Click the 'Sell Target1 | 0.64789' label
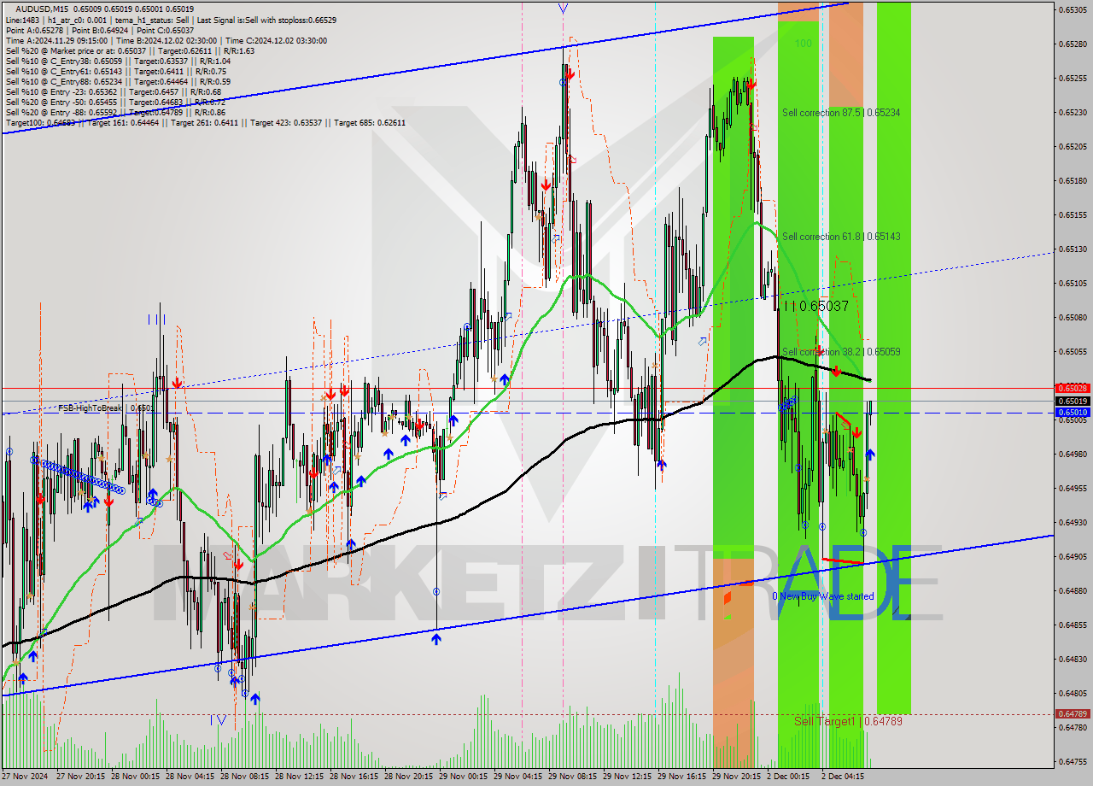 [848, 722]
